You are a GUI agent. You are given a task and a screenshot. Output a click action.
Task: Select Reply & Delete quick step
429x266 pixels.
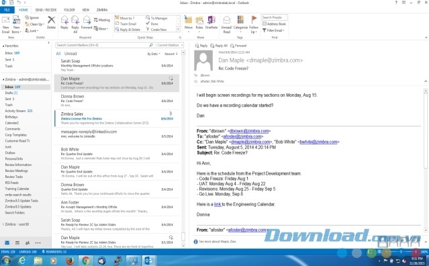[128, 30]
